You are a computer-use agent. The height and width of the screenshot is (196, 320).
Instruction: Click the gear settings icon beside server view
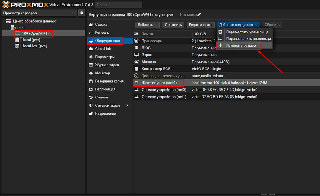click(x=82, y=13)
